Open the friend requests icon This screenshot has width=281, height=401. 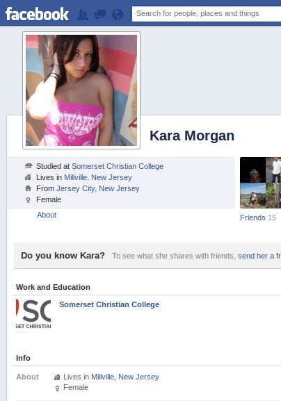(x=83, y=15)
